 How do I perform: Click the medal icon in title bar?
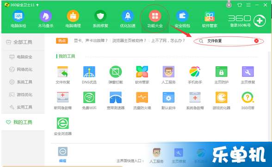pyautogui.click(x=229, y=5)
